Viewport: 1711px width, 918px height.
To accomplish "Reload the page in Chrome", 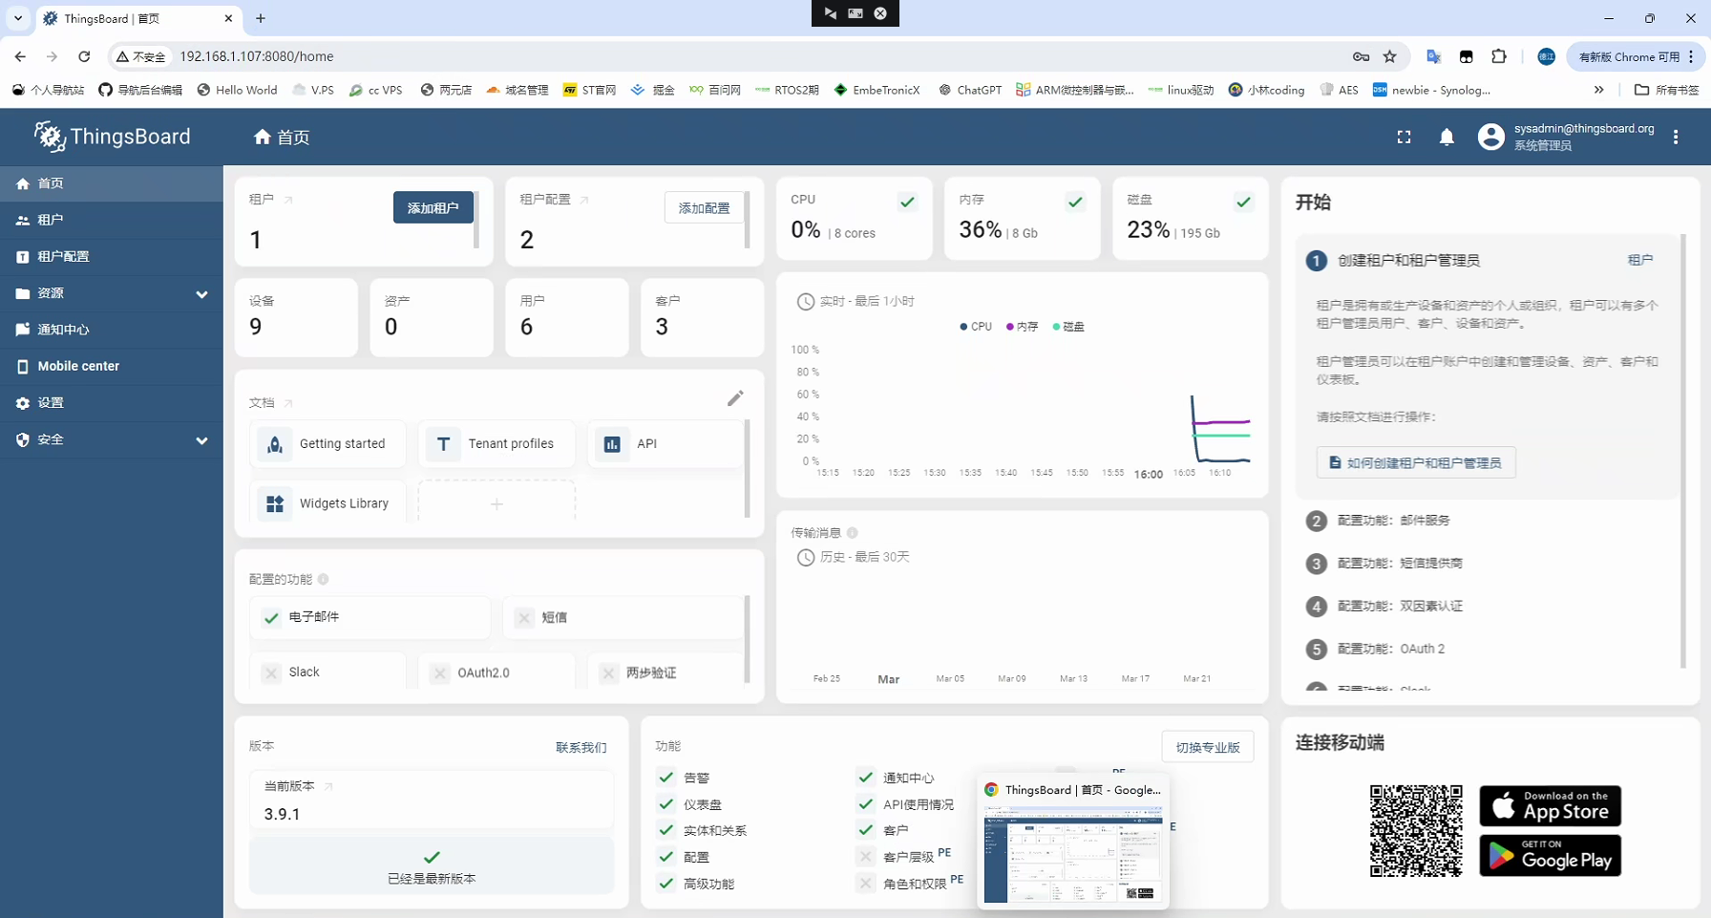I will (84, 56).
